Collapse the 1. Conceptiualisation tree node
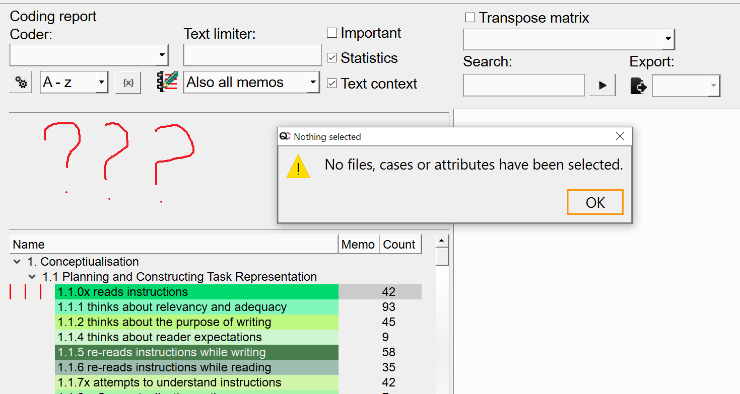 click(x=17, y=262)
